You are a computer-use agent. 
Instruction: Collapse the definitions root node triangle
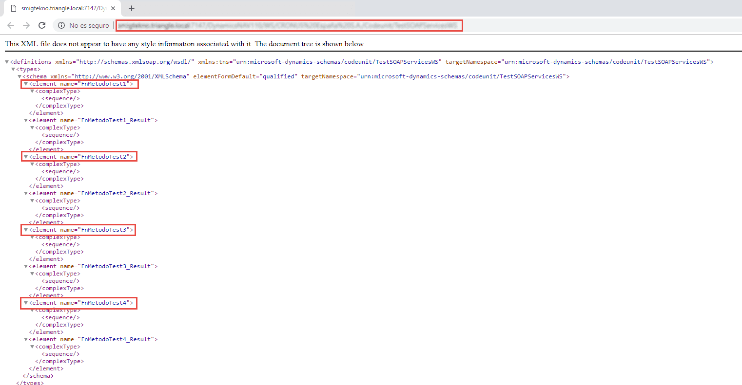point(6,61)
